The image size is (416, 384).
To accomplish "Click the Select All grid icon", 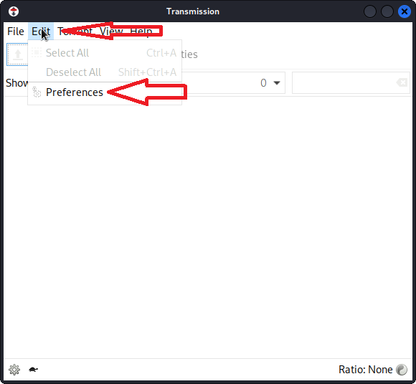I will click(37, 53).
